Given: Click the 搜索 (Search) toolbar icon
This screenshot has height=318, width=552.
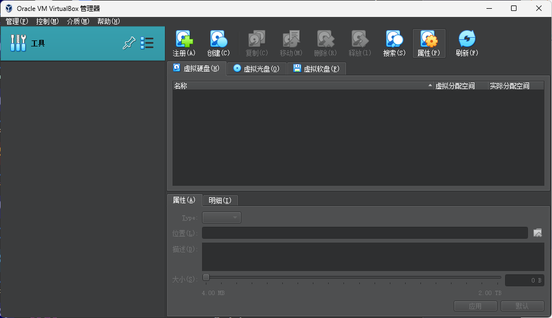Looking at the screenshot, I should (x=394, y=44).
